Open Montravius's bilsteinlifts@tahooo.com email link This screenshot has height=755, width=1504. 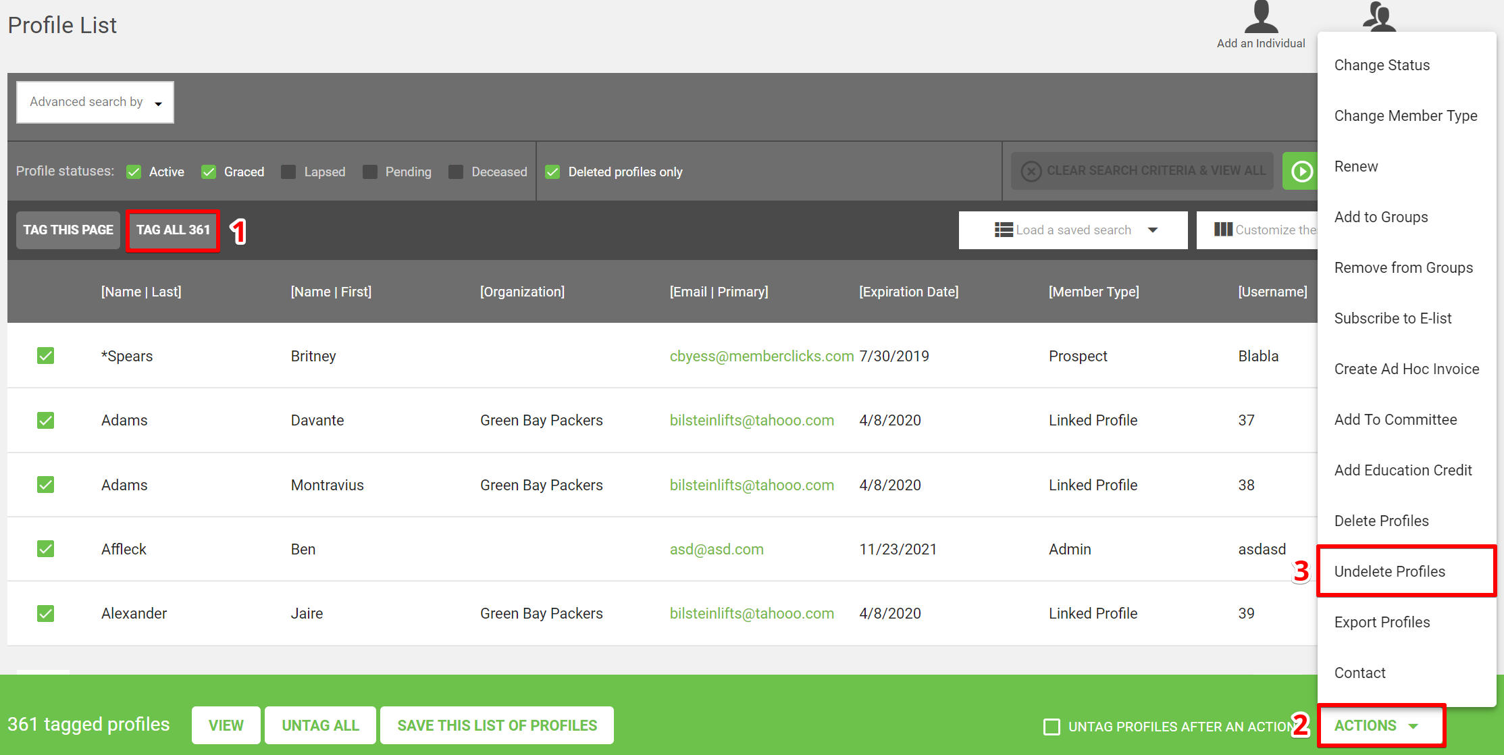(x=752, y=485)
